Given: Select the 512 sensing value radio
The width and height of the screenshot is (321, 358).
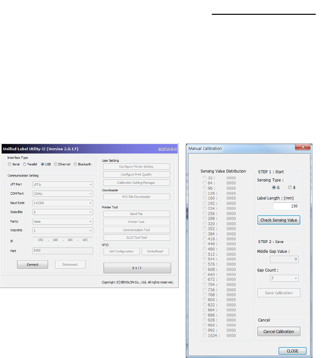Looking at the screenshot, I should tap(205, 254).
